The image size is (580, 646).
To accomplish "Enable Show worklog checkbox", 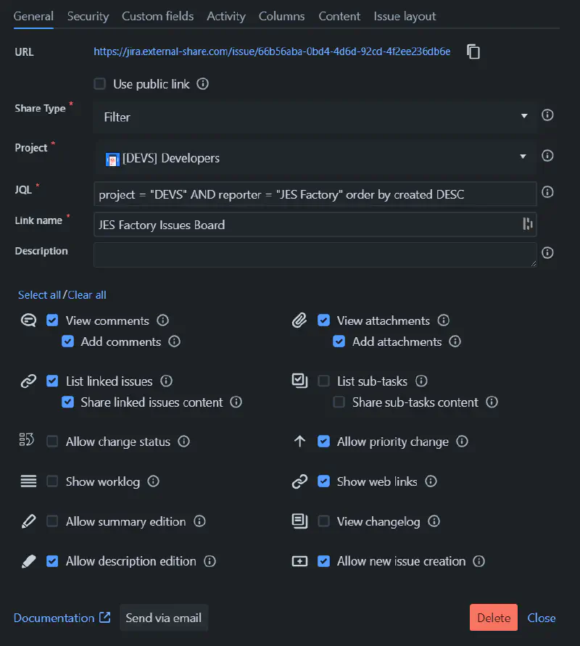I will [52, 481].
